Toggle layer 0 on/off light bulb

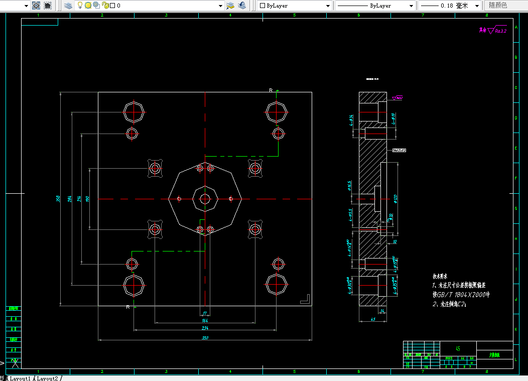[x=80, y=6]
